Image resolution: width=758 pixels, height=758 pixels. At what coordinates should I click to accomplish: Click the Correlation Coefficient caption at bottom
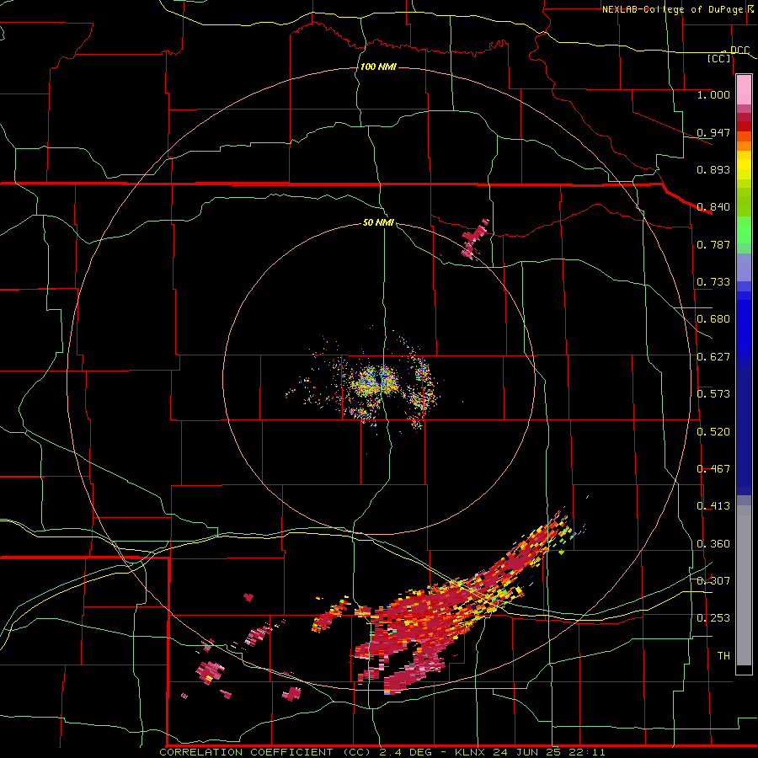pos(382,752)
